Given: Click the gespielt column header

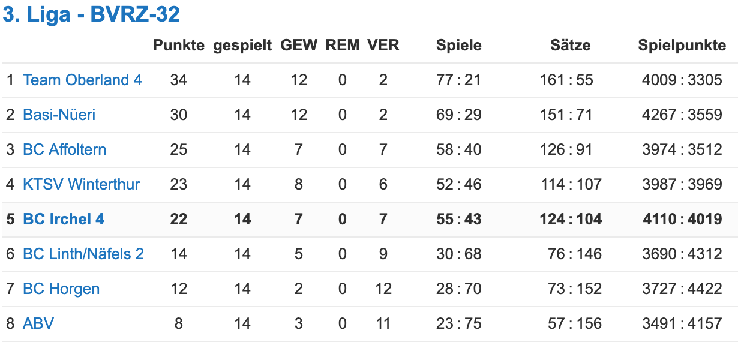Looking at the screenshot, I should click(242, 45).
